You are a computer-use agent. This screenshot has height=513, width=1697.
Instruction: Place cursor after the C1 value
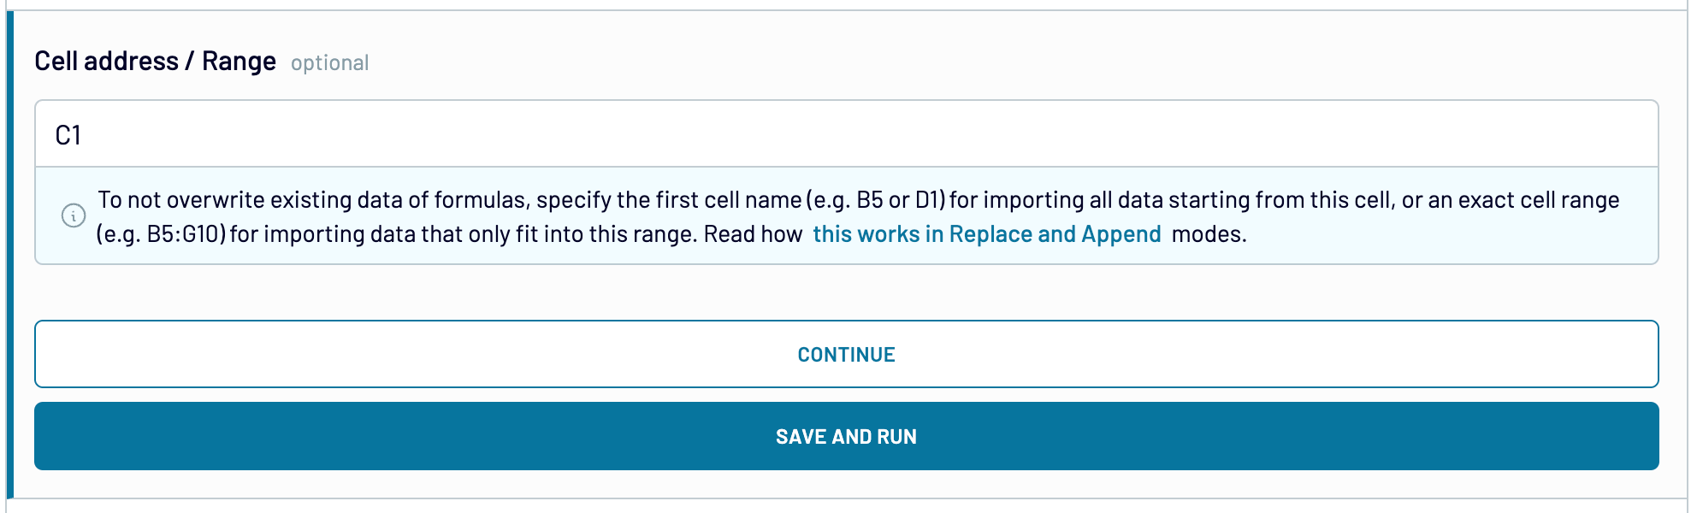tap(83, 135)
